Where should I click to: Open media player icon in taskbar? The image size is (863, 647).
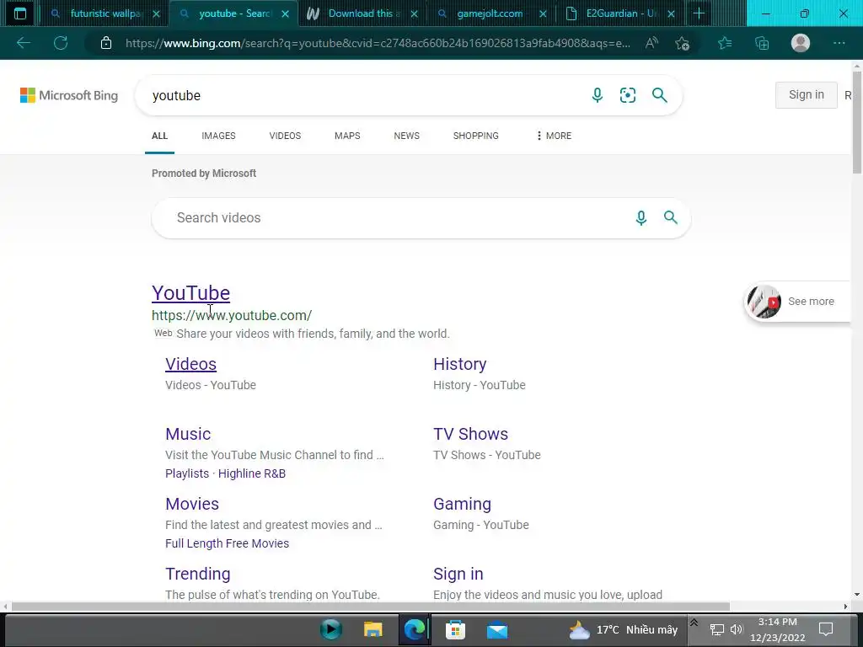click(x=330, y=629)
